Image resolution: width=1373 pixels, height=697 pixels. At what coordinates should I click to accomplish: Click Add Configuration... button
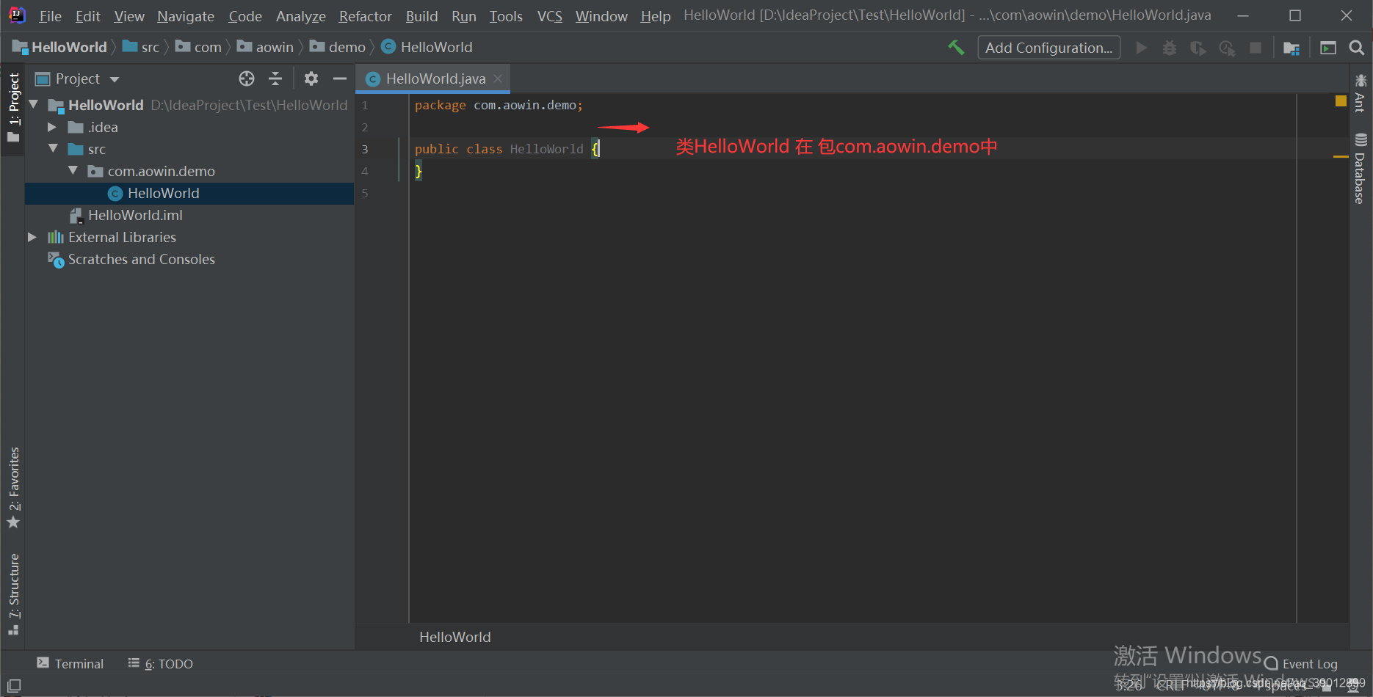pyautogui.click(x=1048, y=48)
